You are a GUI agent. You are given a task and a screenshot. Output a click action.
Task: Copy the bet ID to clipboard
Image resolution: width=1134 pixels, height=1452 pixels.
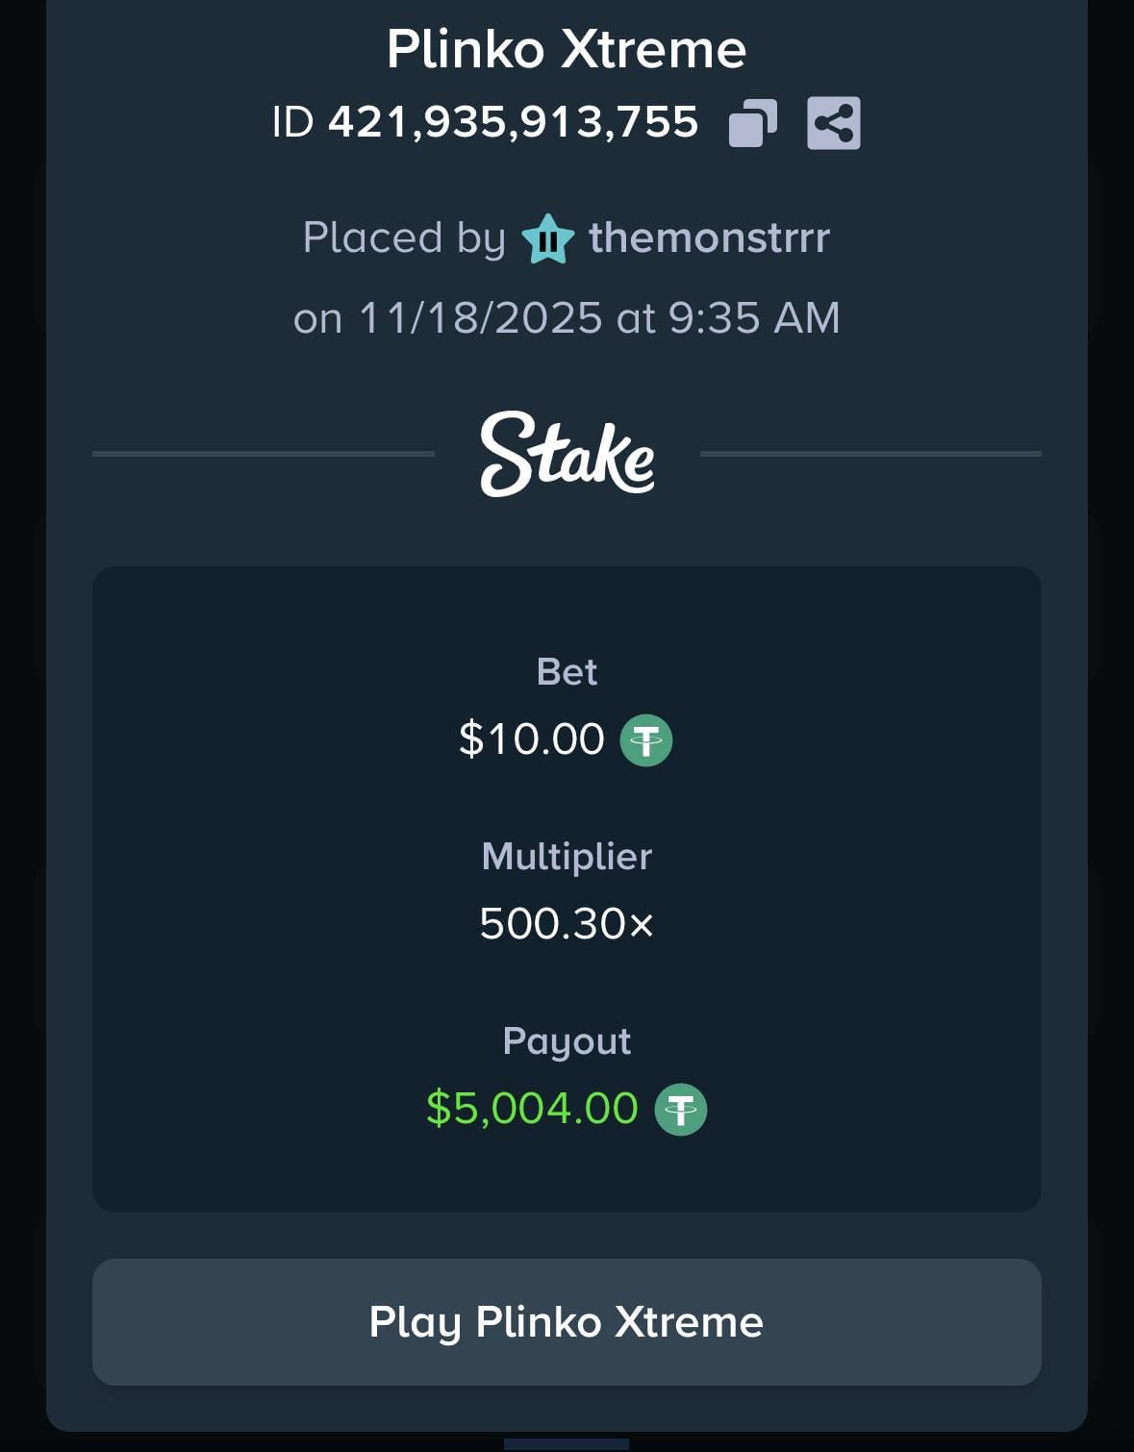[752, 123]
